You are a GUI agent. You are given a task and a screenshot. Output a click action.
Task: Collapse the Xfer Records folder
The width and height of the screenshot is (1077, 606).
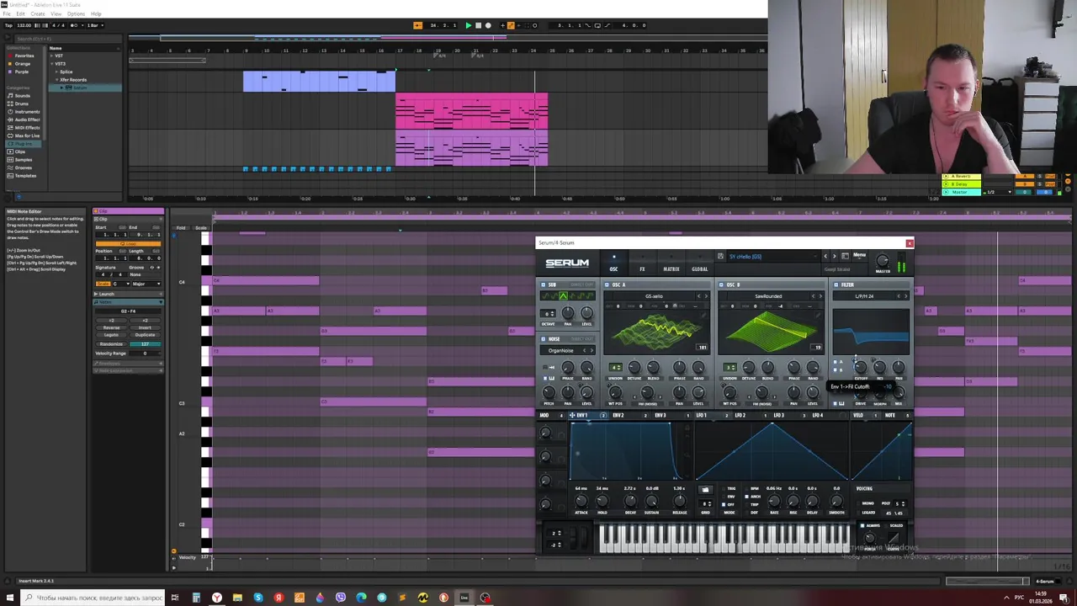point(57,80)
